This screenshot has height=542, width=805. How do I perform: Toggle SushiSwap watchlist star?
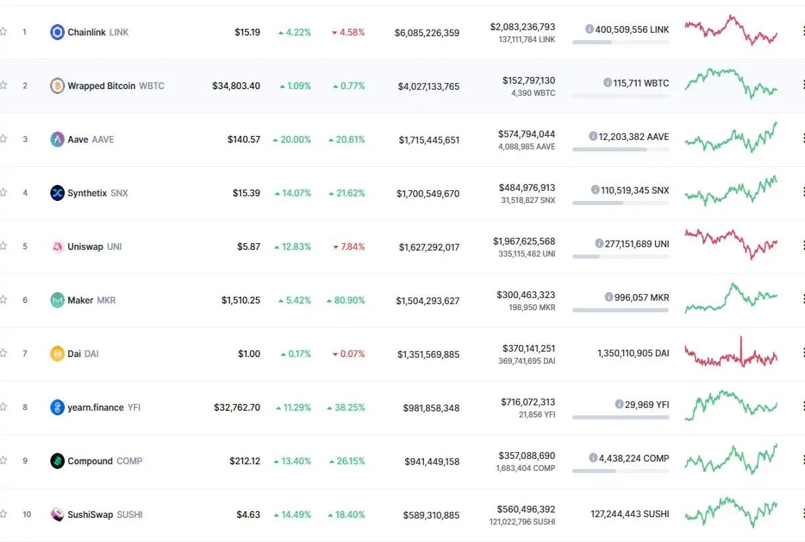click(3, 514)
